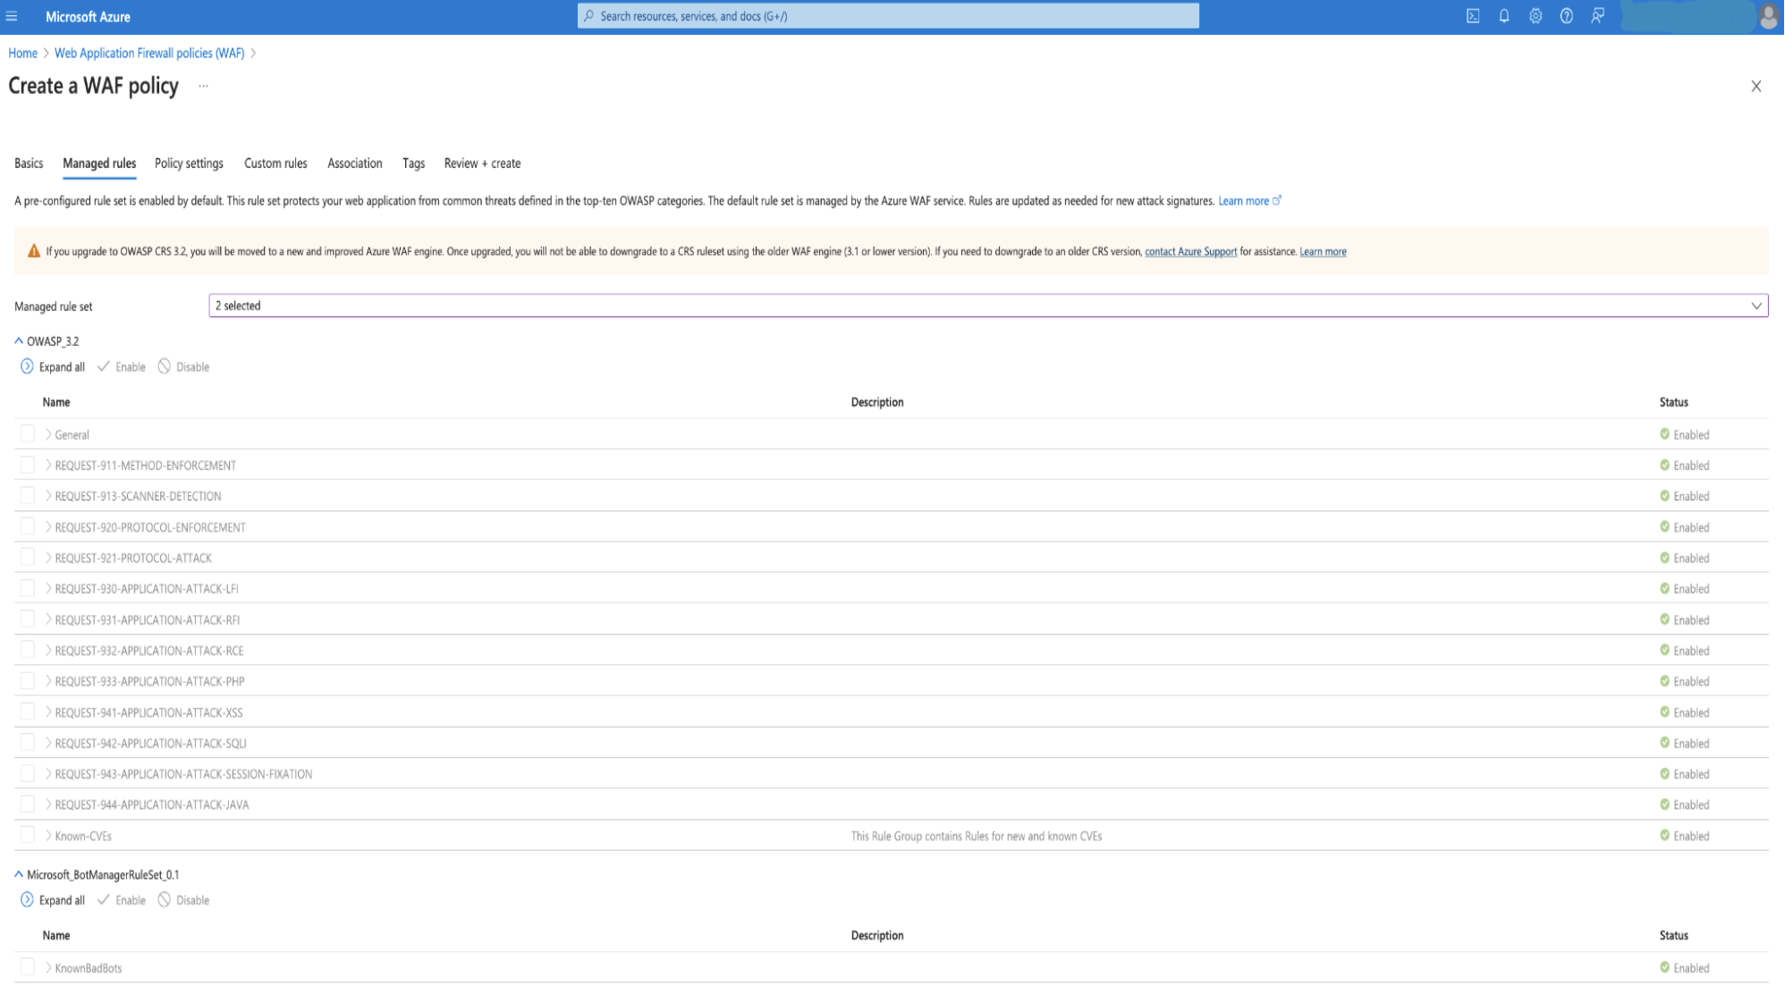Follow the contact Azure Support link
The image size is (1785, 985).
[x=1190, y=252]
